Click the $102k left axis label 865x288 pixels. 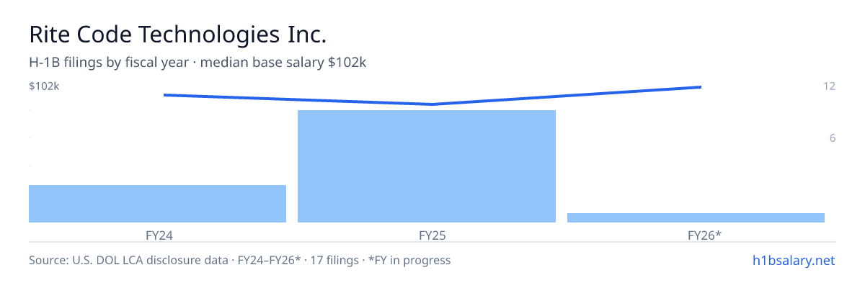coord(44,86)
